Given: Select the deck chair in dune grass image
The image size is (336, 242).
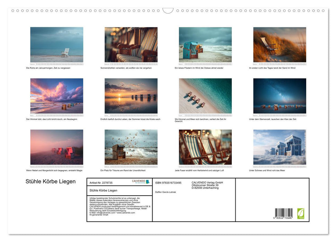Looking at the screenshot, I should coord(280,45).
